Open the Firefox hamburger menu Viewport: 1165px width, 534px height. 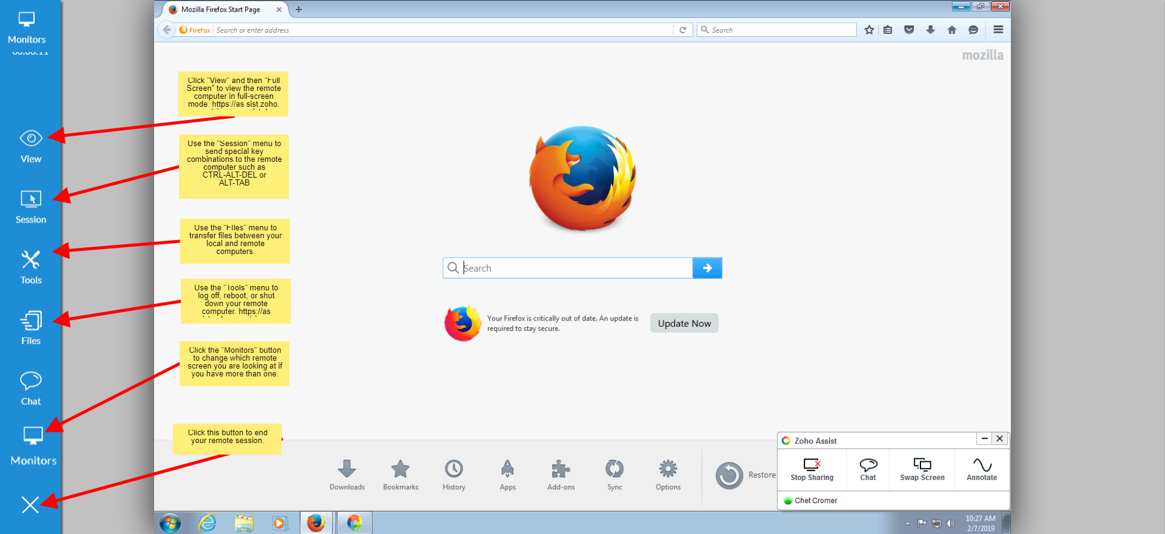998,30
